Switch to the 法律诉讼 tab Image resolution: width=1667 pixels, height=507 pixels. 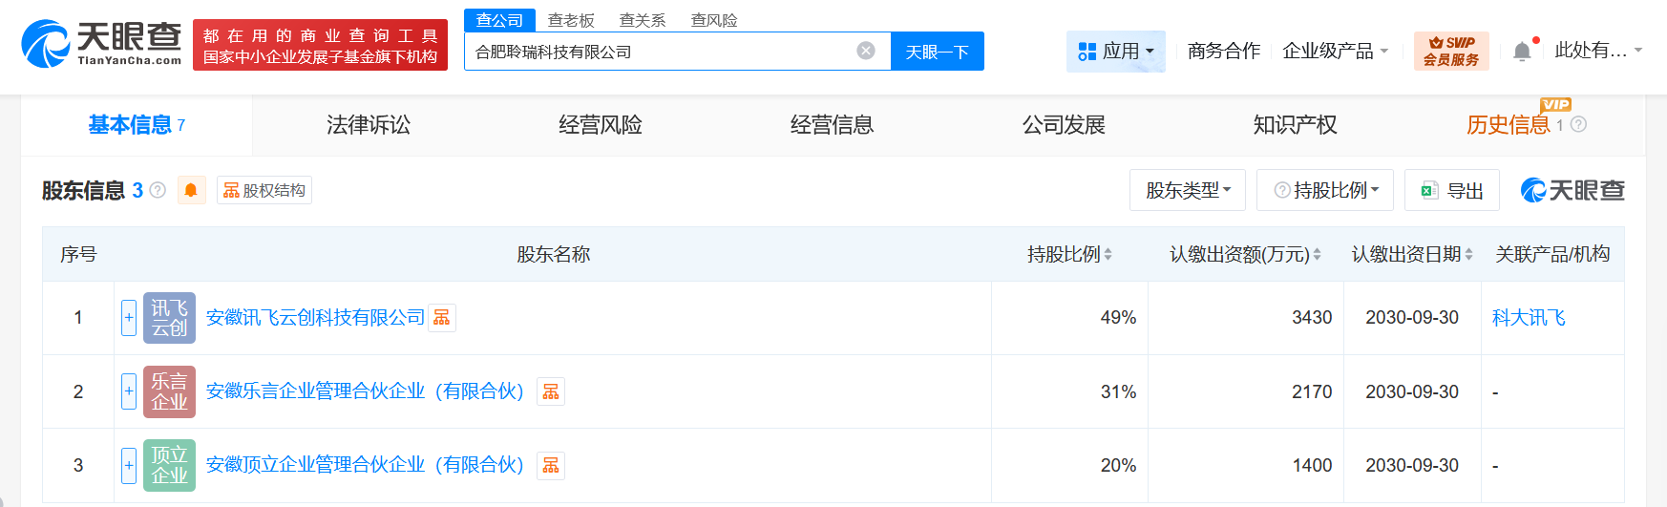pyautogui.click(x=369, y=125)
